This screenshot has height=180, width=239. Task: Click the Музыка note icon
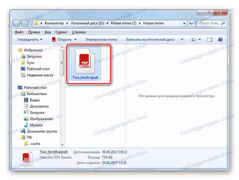pyautogui.click(x=26, y=125)
